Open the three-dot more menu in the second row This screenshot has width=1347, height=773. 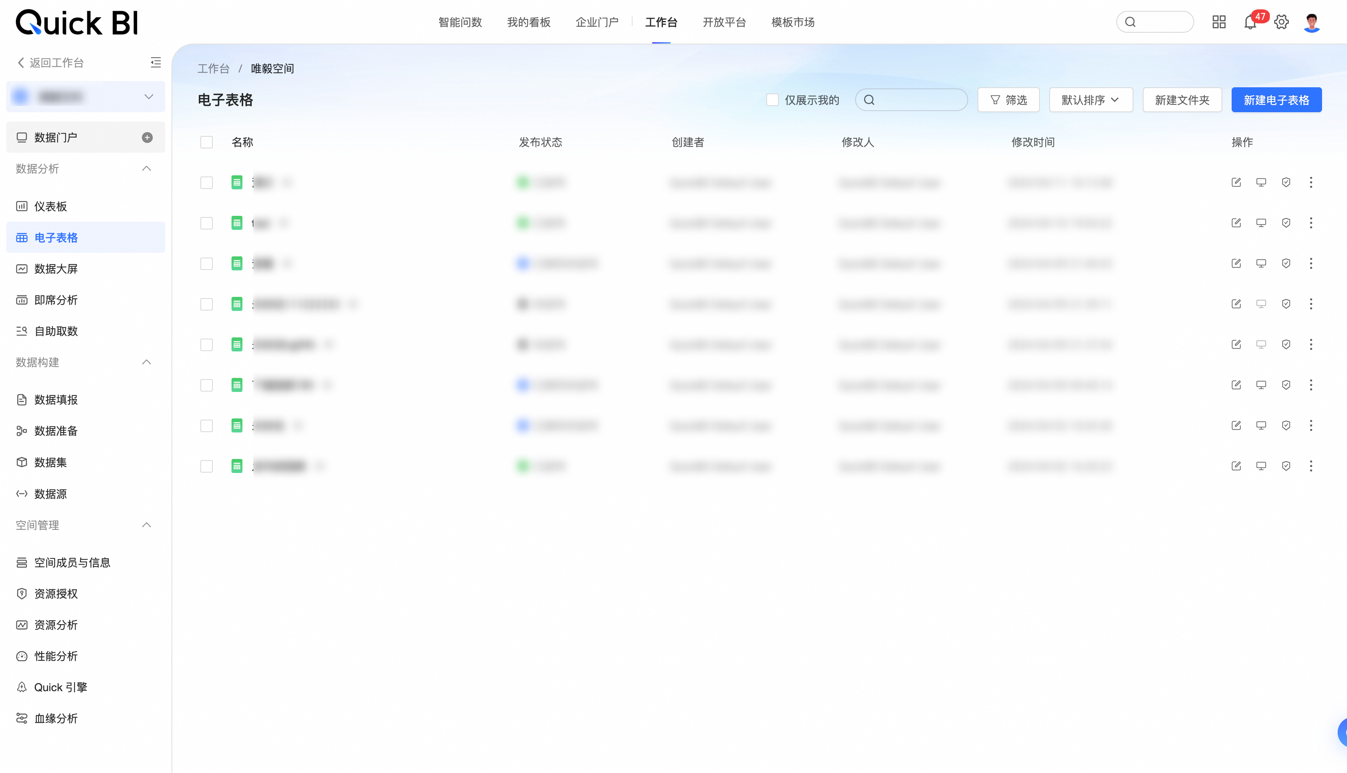tap(1311, 223)
